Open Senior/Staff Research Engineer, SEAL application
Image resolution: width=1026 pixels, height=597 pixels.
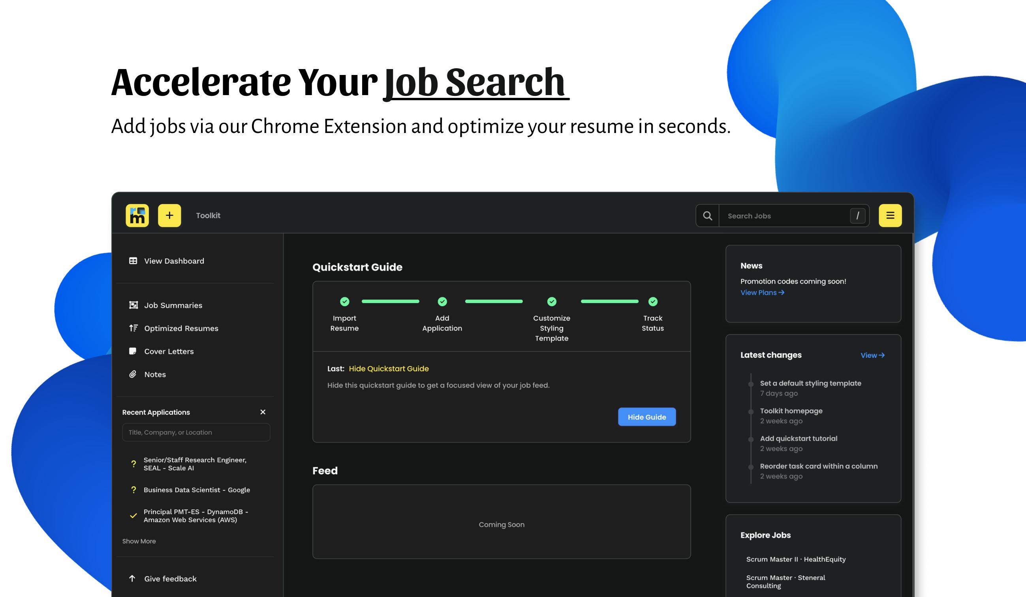[195, 464]
